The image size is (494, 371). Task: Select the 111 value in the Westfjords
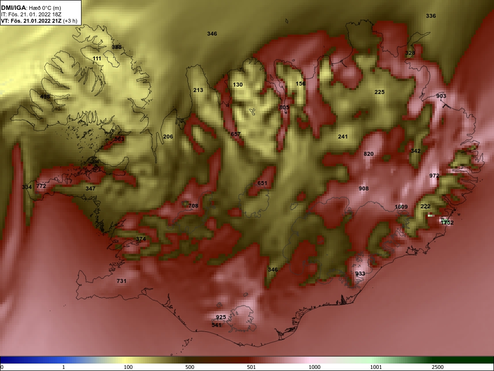click(x=97, y=58)
